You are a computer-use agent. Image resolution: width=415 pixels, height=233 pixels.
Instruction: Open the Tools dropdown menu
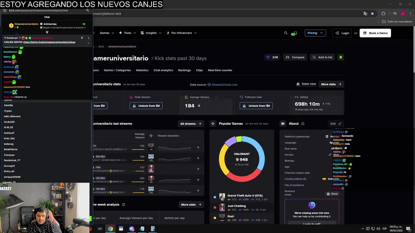pos(127,33)
